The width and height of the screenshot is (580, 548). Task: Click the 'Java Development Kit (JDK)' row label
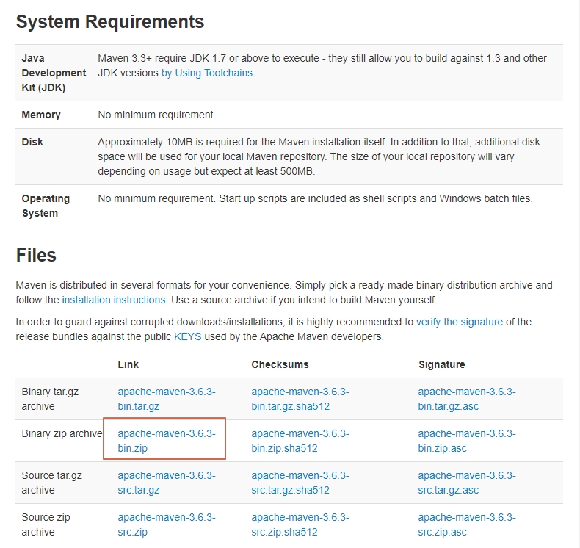coord(54,73)
